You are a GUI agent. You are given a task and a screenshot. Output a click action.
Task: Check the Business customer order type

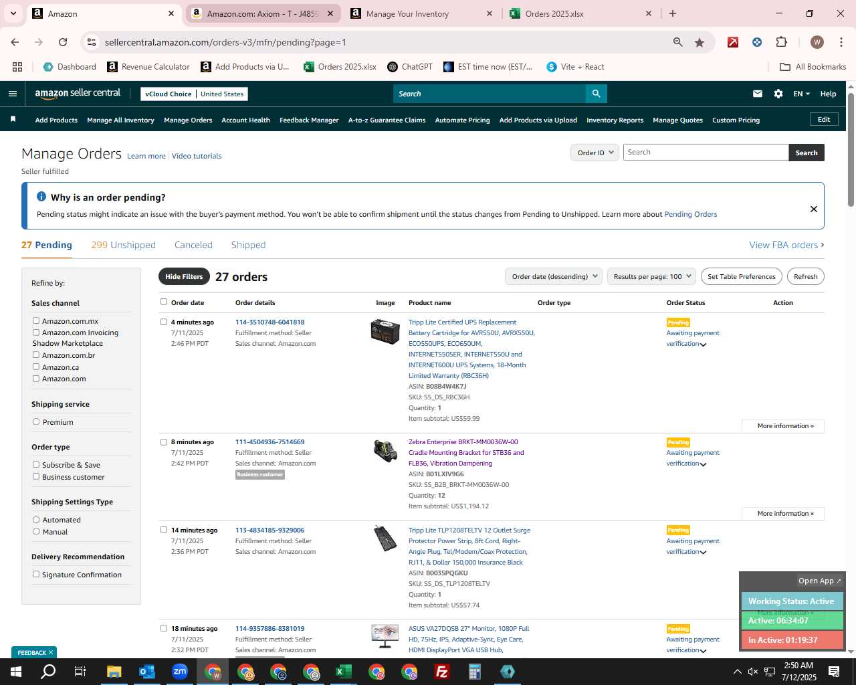[36, 476]
